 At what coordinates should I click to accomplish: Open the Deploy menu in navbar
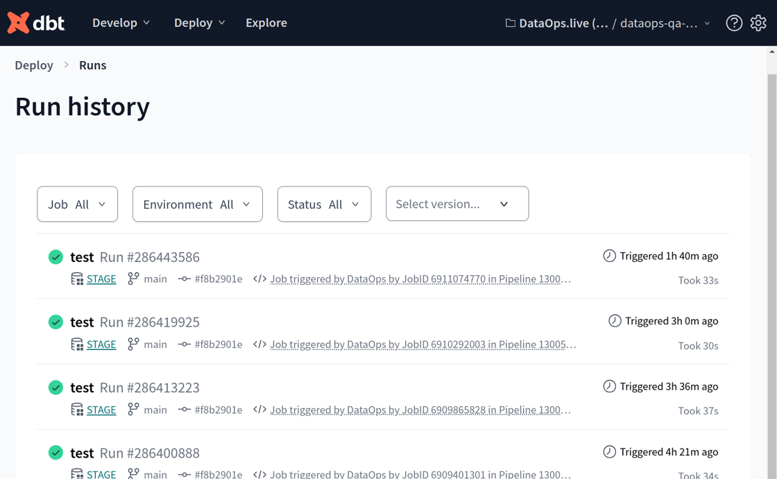pos(199,23)
